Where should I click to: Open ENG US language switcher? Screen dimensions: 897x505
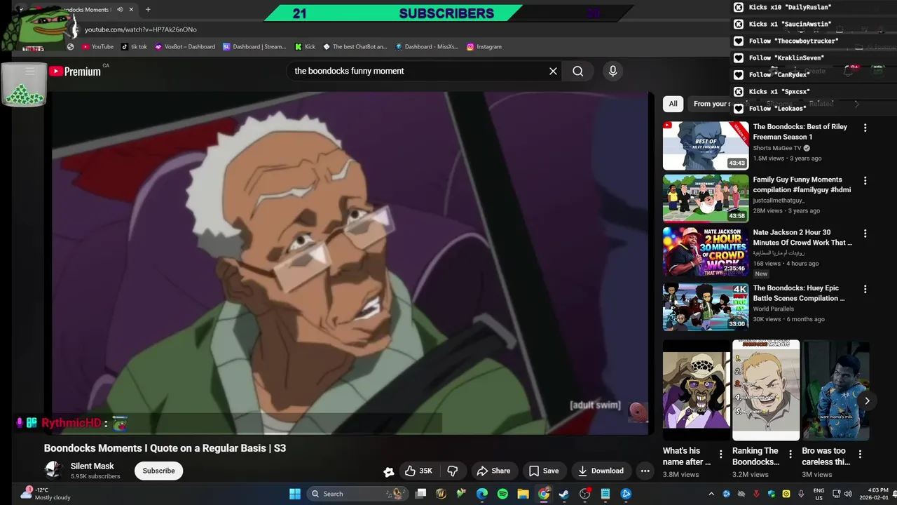pyautogui.click(x=819, y=494)
